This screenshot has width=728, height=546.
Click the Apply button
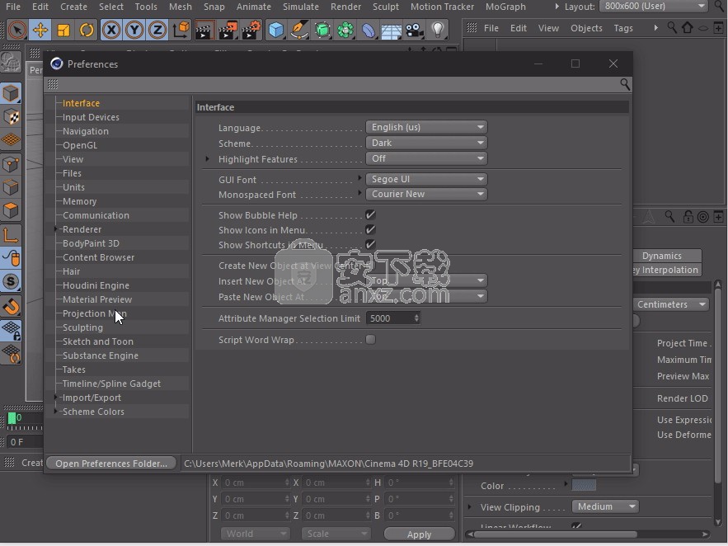420,534
